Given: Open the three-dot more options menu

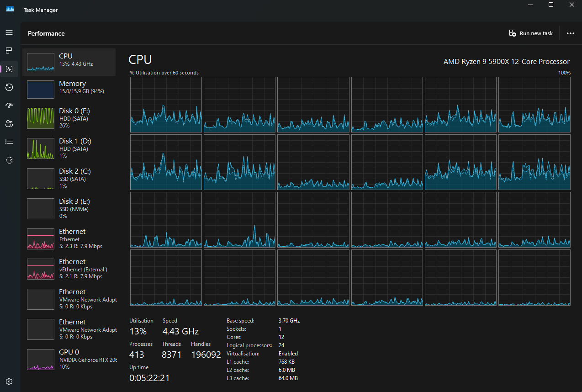Looking at the screenshot, I should coord(571,33).
